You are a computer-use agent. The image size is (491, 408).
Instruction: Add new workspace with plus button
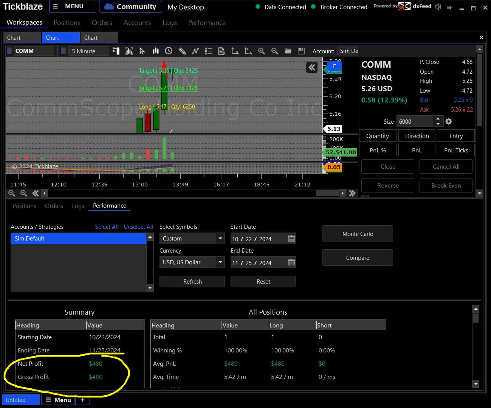[x=82, y=400]
